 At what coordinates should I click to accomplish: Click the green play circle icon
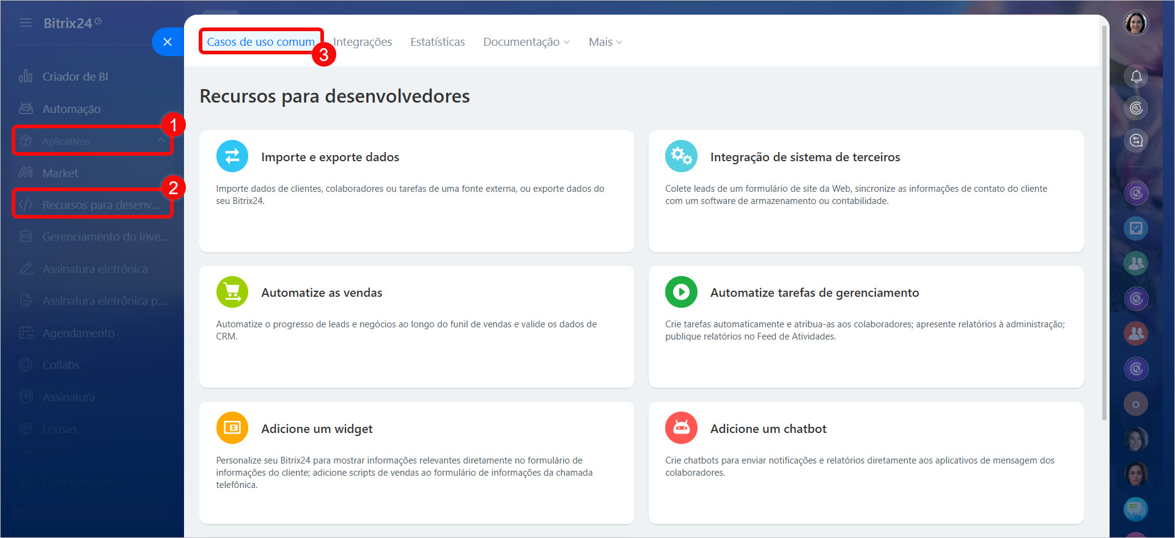coord(681,292)
